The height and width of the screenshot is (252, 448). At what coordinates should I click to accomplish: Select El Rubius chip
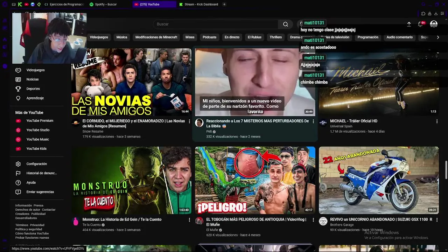pyautogui.click(x=254, y=37)
